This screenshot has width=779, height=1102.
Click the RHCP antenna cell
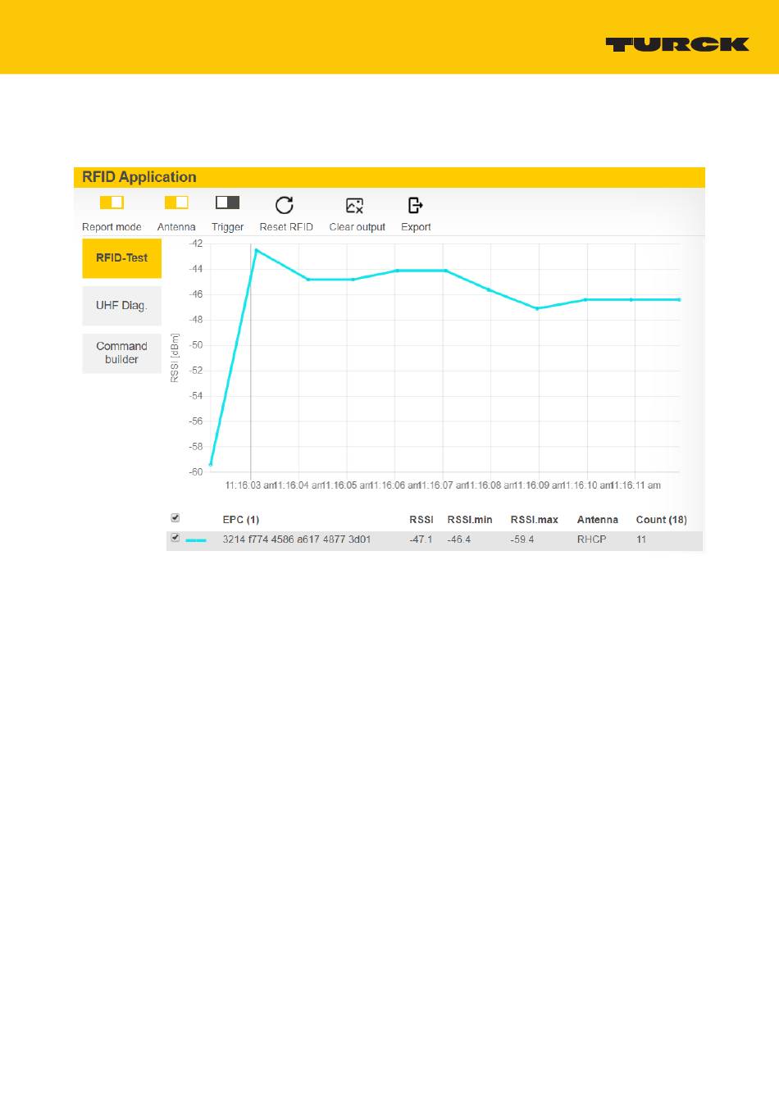coord(591,540)
